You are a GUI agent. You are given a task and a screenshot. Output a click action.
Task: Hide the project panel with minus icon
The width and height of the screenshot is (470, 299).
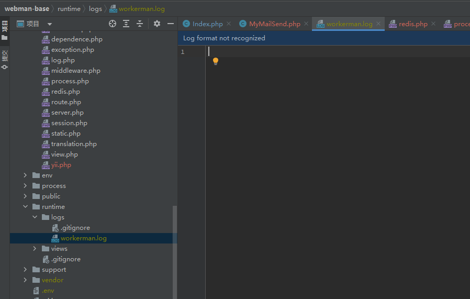pos(171,24)
